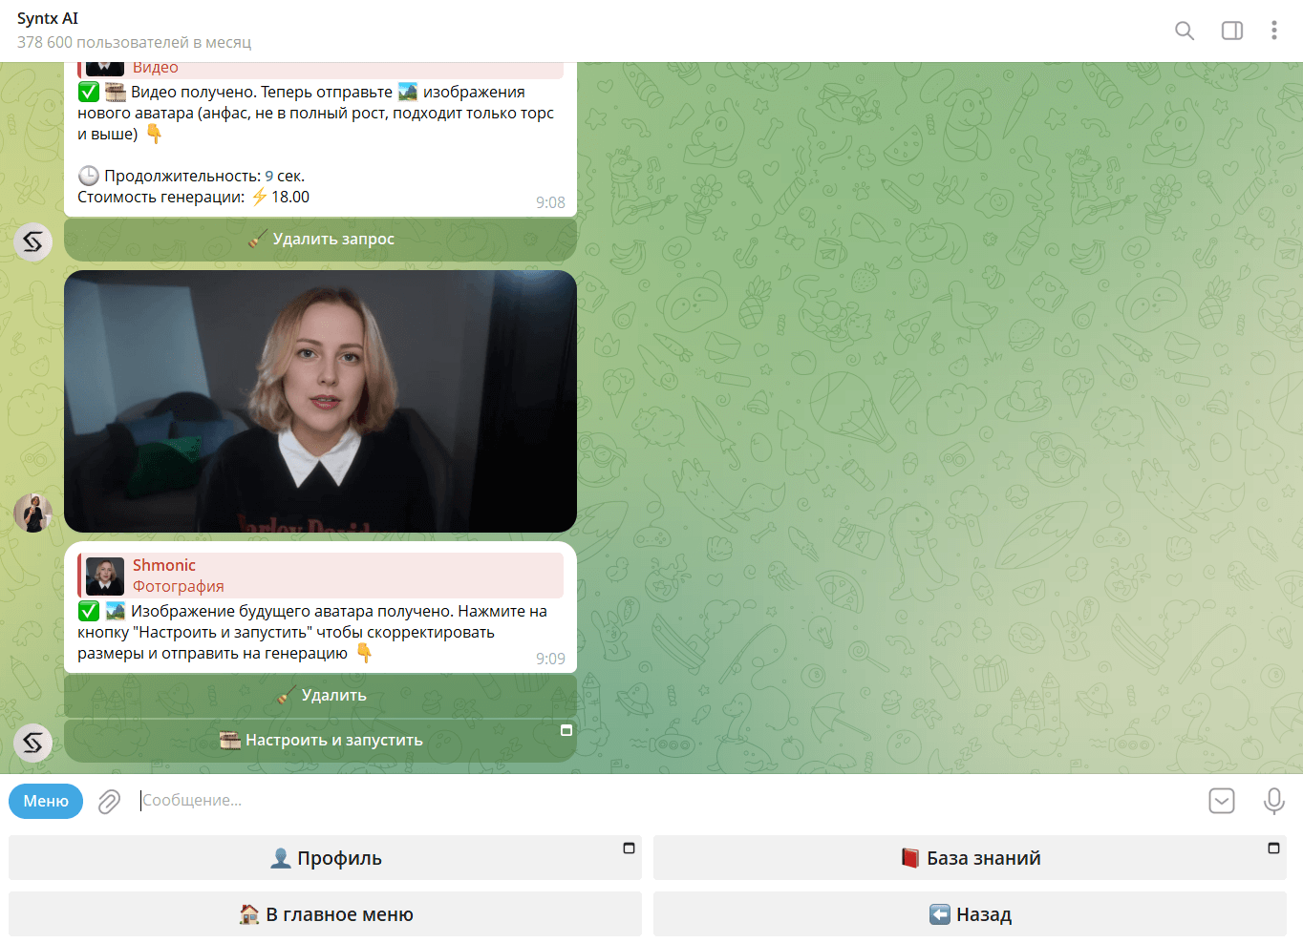Click the Настроить и запустить button

pos(320,741)
